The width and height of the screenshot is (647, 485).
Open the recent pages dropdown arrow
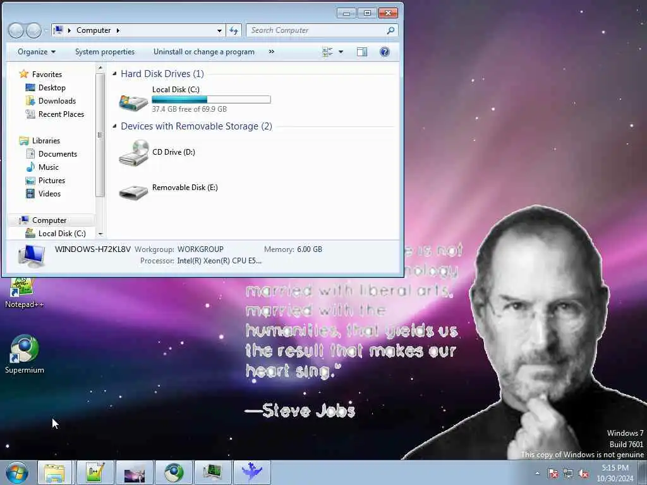point(45,31)
